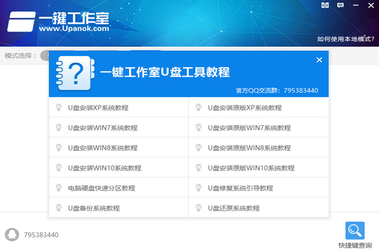379x252 pixels.
Task: Click the 795383440 QQ number at the bottom
Action: [x=41, y=235]
